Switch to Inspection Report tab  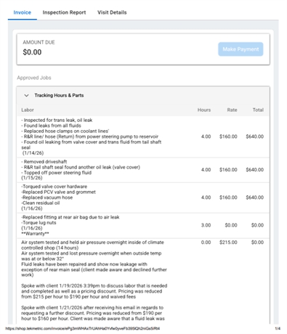(x=64, y=12)
